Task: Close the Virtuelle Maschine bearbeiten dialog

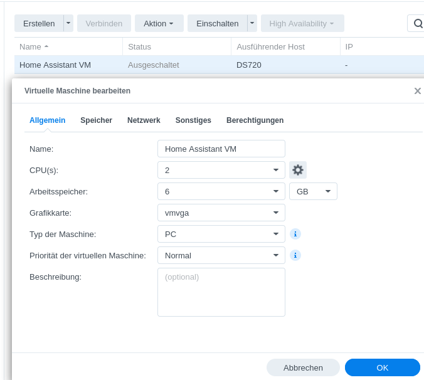Action: (x=417, y=91)
